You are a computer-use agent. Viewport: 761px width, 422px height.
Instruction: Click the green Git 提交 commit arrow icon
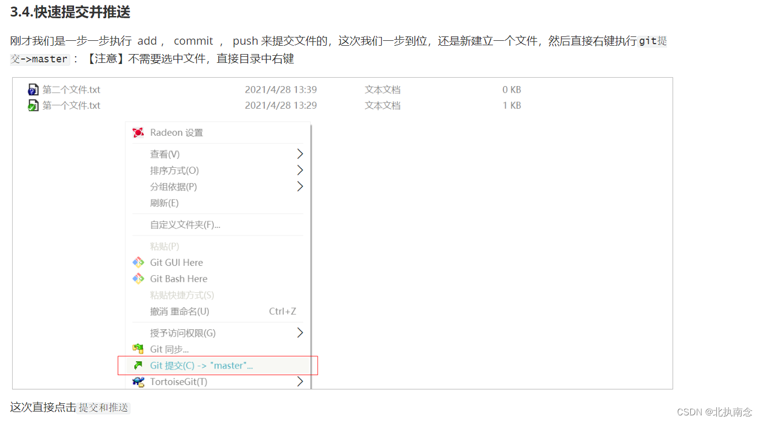138,365
